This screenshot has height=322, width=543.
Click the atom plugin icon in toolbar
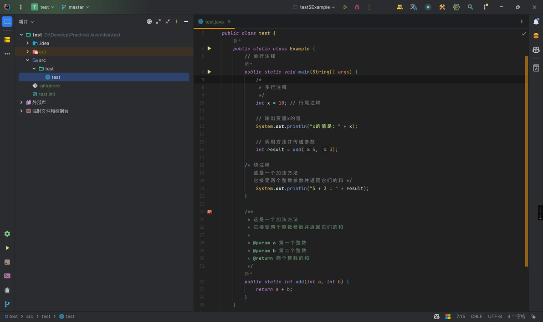click(456, 7)
